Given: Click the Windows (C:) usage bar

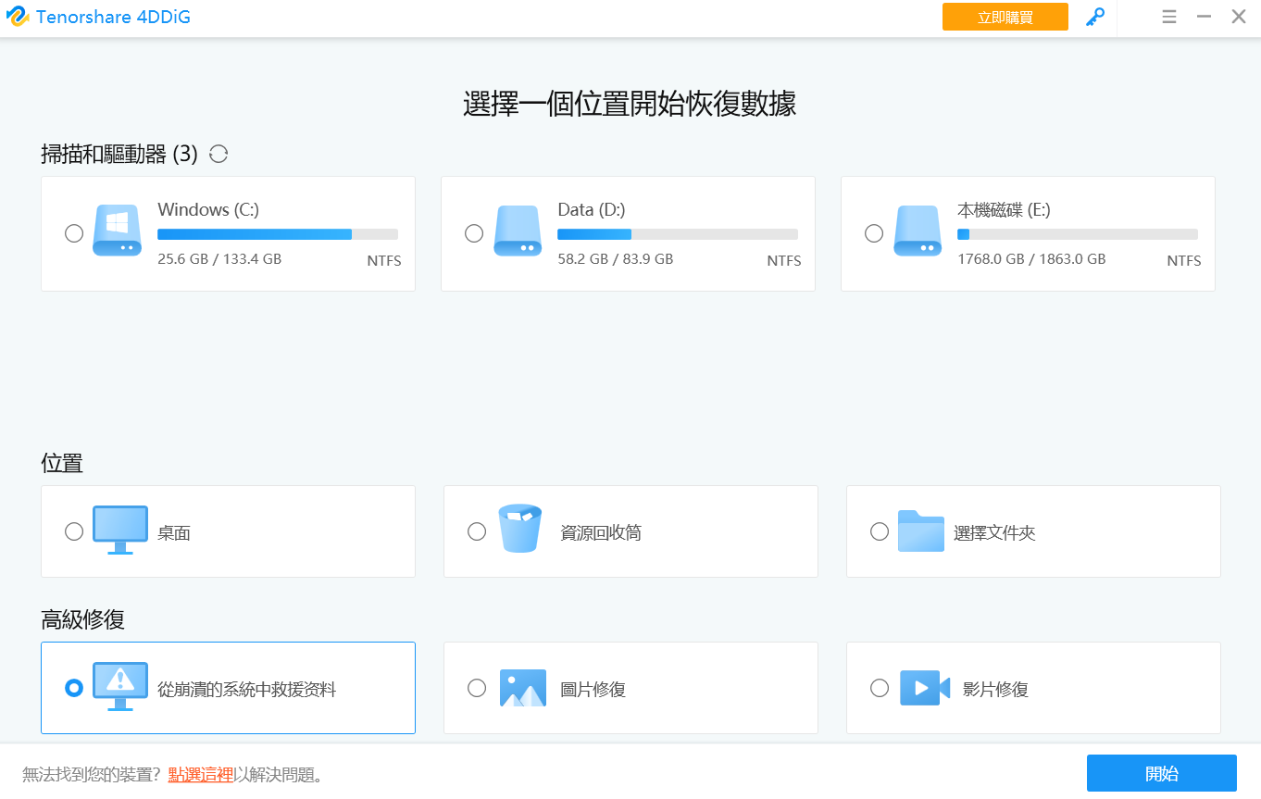Looking at the screenshot, I should coord(278,234).
